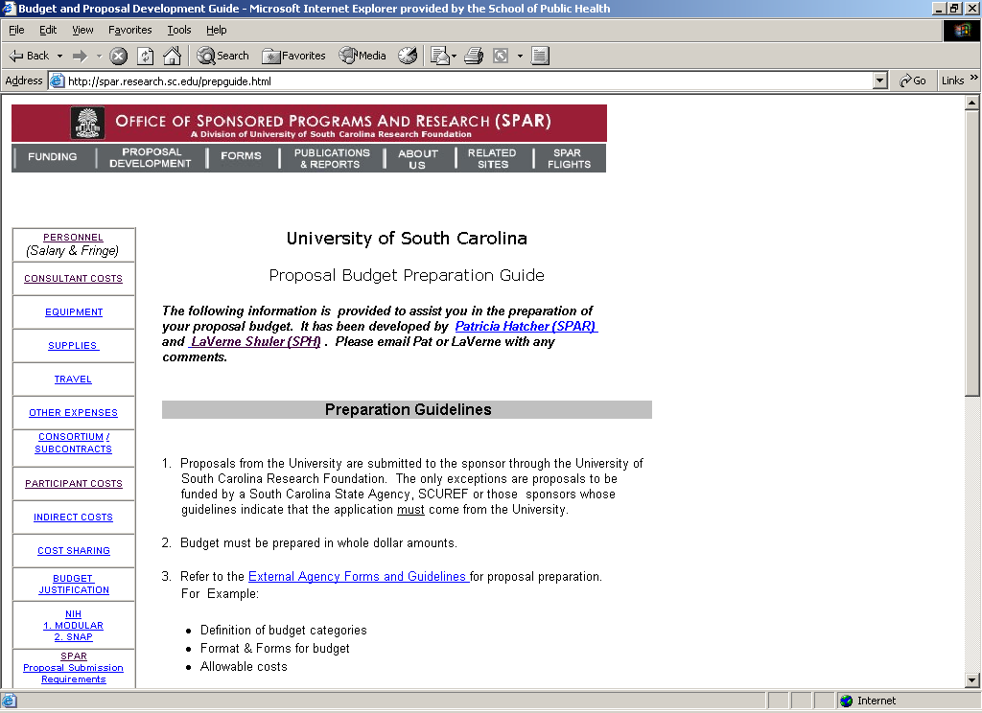Click the Internet zone globe in status bar

[x=846, y=701]
